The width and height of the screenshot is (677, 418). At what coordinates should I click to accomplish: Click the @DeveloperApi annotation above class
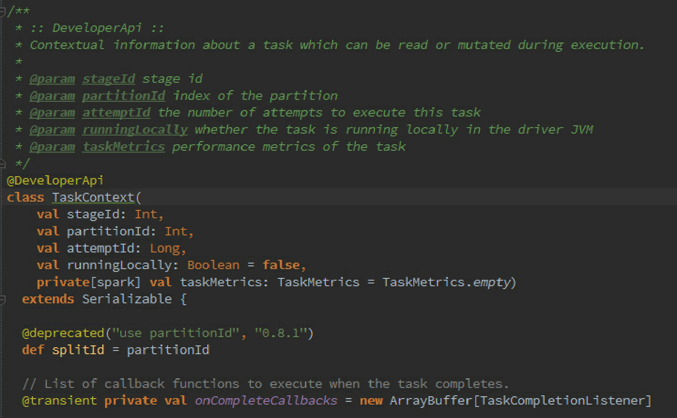[x=55, y=180]
